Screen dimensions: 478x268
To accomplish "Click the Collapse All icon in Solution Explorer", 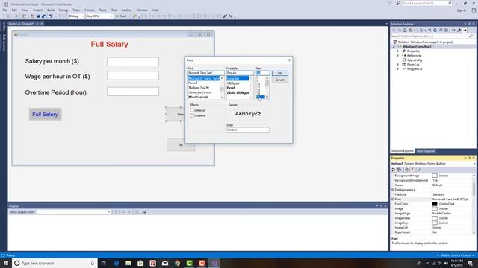I will point(441,30).
